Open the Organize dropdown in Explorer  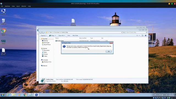pyautogui.click(x=43, y=35)
